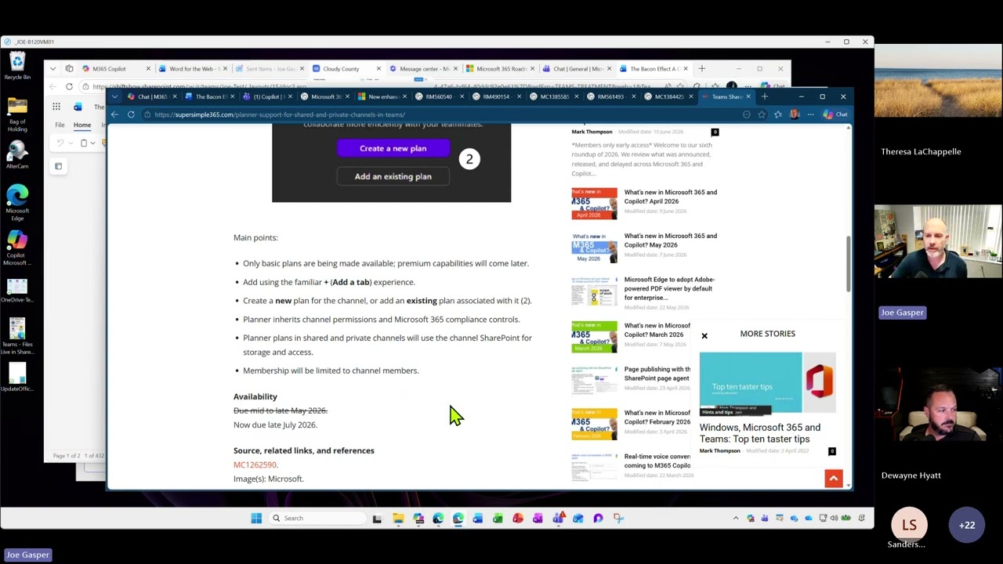Switch to New enhance tab in front browser
1003x564 pixels.
click(x=382, y=96)
